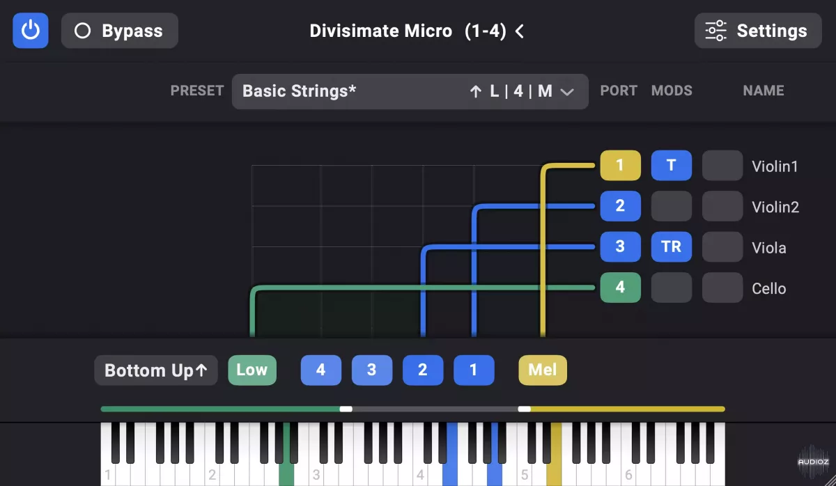Click the Low range slider handle
This screenshot has height=486, width=836.
pyautogui.click(x=346, y=409)
